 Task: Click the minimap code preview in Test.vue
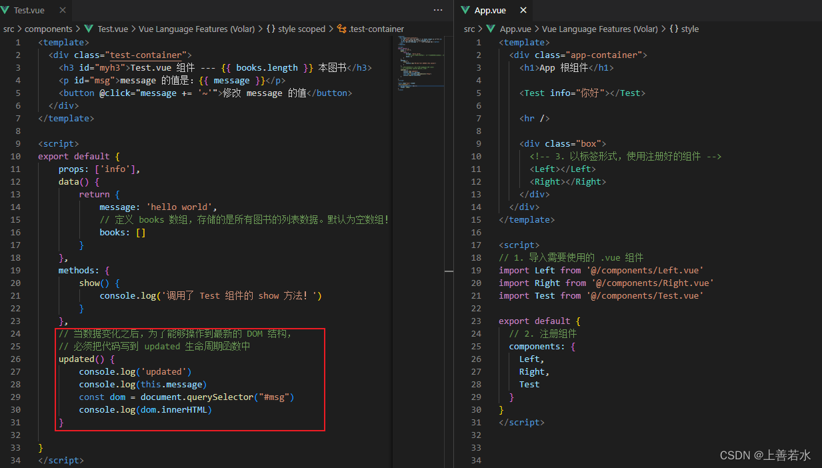(420, 64)
